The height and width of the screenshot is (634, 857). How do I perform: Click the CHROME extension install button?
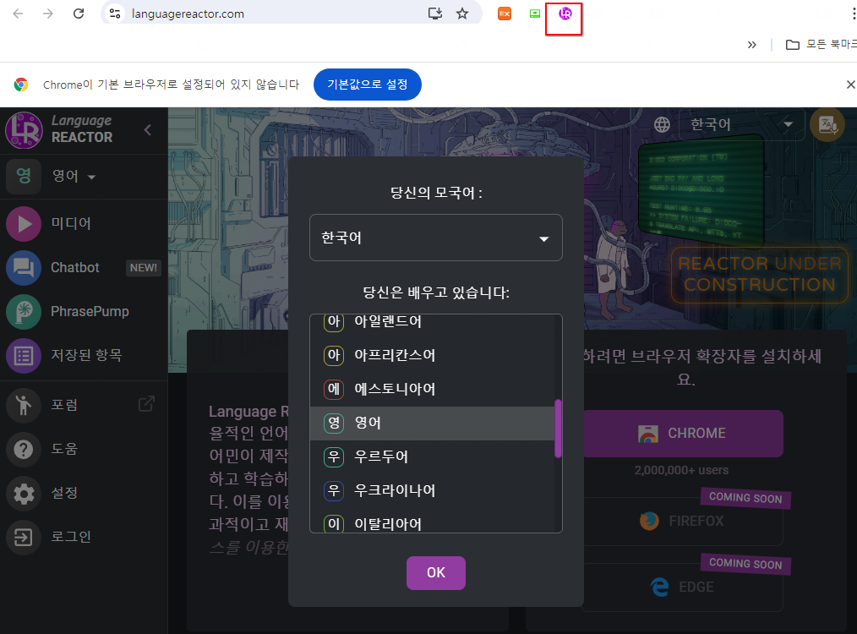(x=681, y=434)
